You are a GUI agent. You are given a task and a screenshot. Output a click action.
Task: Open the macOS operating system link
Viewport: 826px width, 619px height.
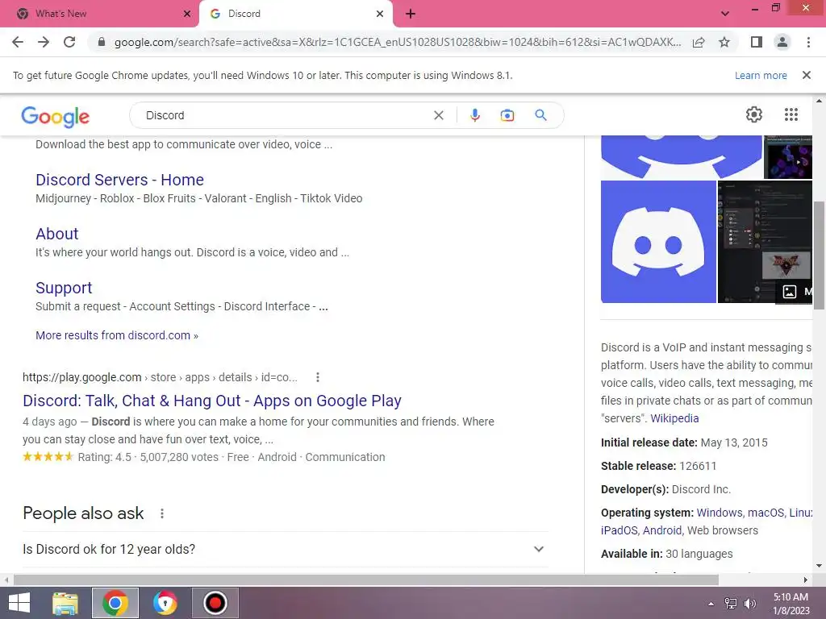click(766, 513)
